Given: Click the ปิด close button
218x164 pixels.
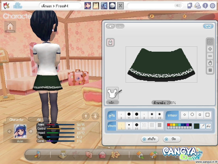Looking at the screenshot, I should click(172, 139).
